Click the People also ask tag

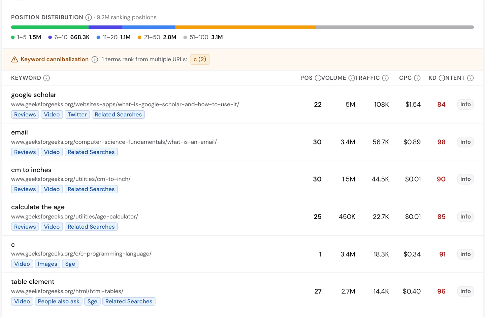59,302
